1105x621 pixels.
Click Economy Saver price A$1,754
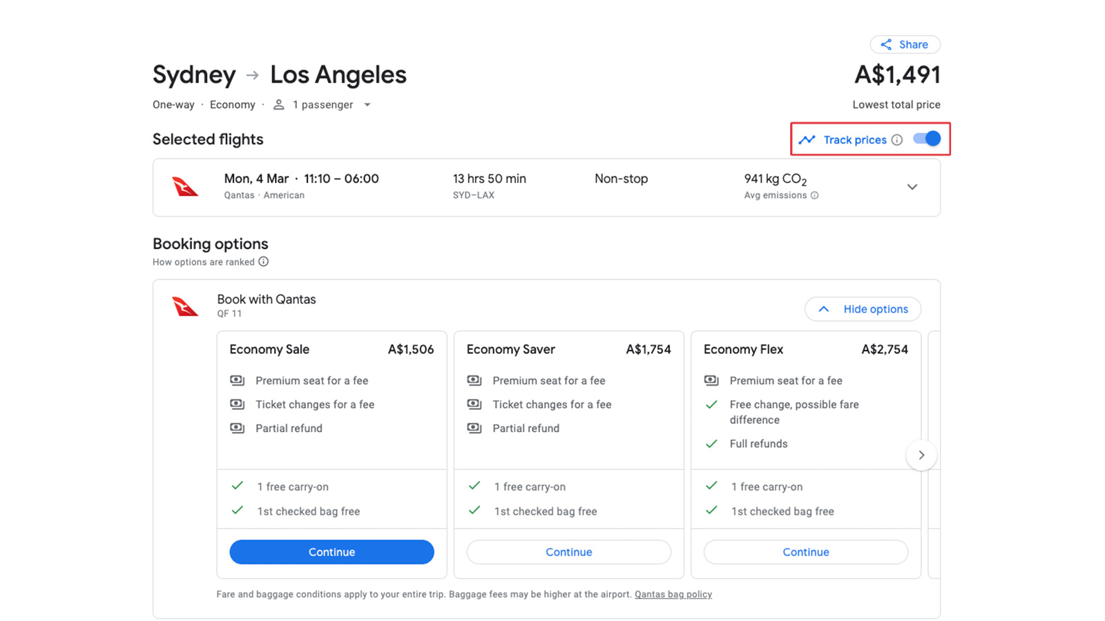(x=648, y=349)
